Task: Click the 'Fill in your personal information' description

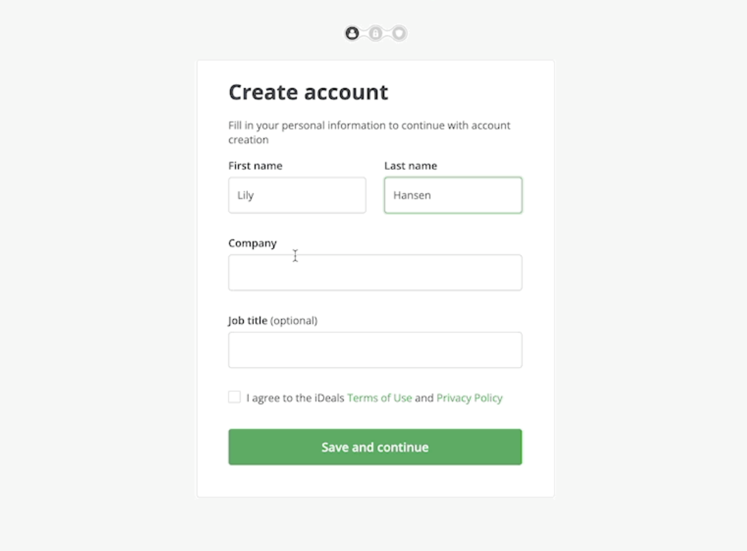Action: pyautogui.click(x=369, y=132)
